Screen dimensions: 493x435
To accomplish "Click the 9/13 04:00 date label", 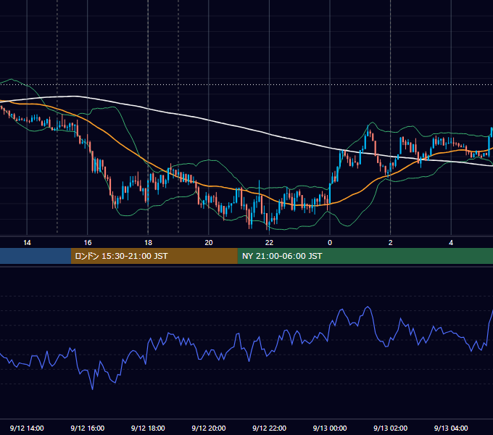I will tap(451, 428).
